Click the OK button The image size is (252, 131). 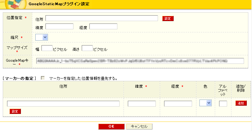[x=111, y=126]
